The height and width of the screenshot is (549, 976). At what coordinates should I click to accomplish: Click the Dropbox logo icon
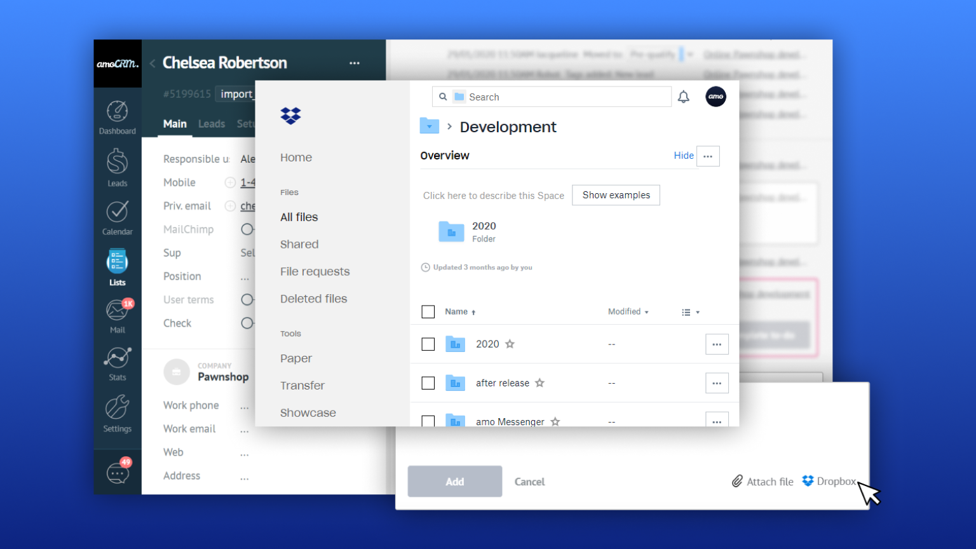[x=290, y=116]
